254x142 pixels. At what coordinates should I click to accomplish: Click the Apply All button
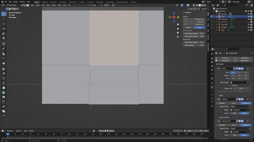point(225,58)
